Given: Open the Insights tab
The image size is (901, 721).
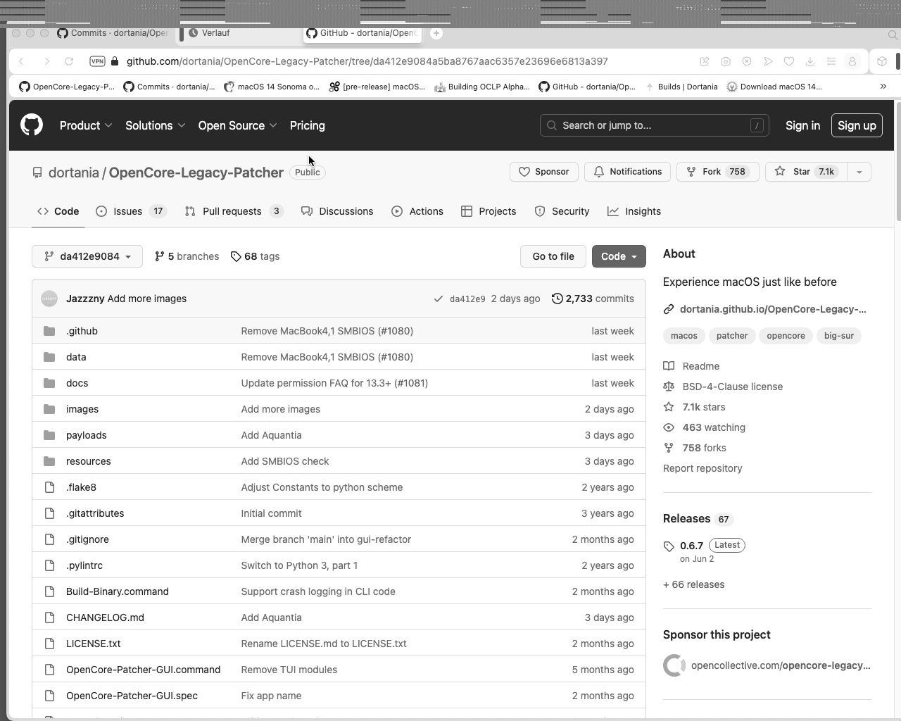Looking at the screenshot, I should coord(634,211).
